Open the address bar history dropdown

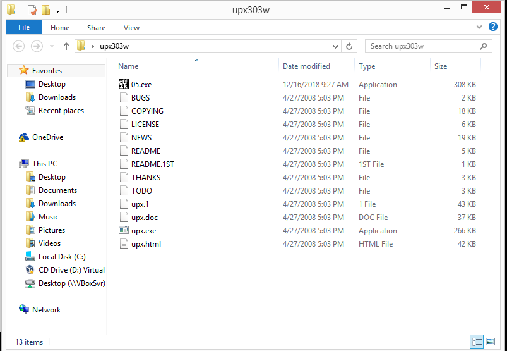click(335, 47)
